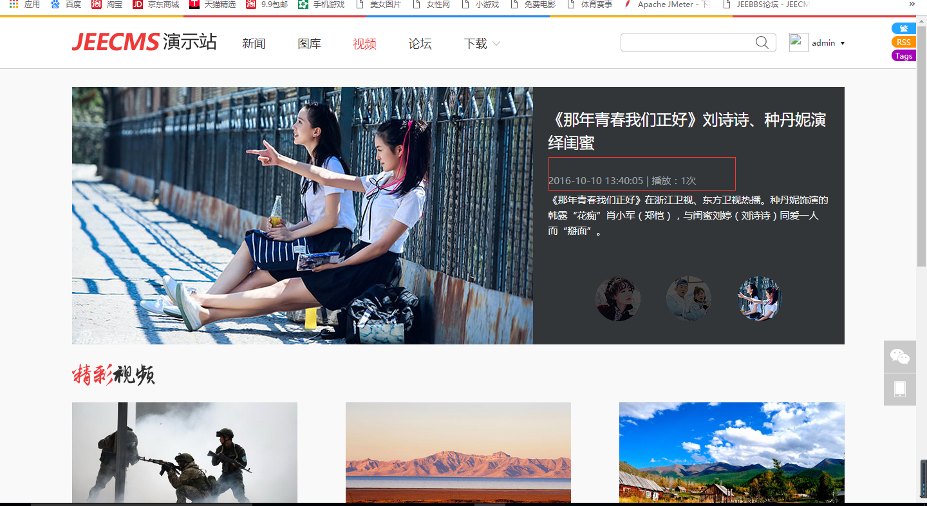Open the 美女图片 bookmark

point(379,5)
